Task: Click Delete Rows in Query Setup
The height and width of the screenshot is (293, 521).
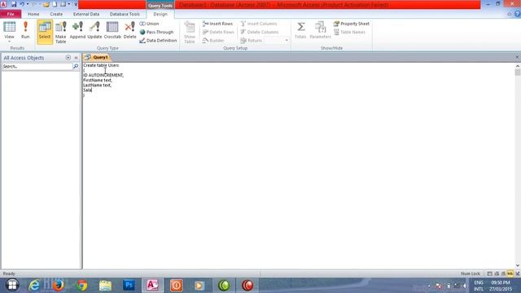Action: click(218, 32)
